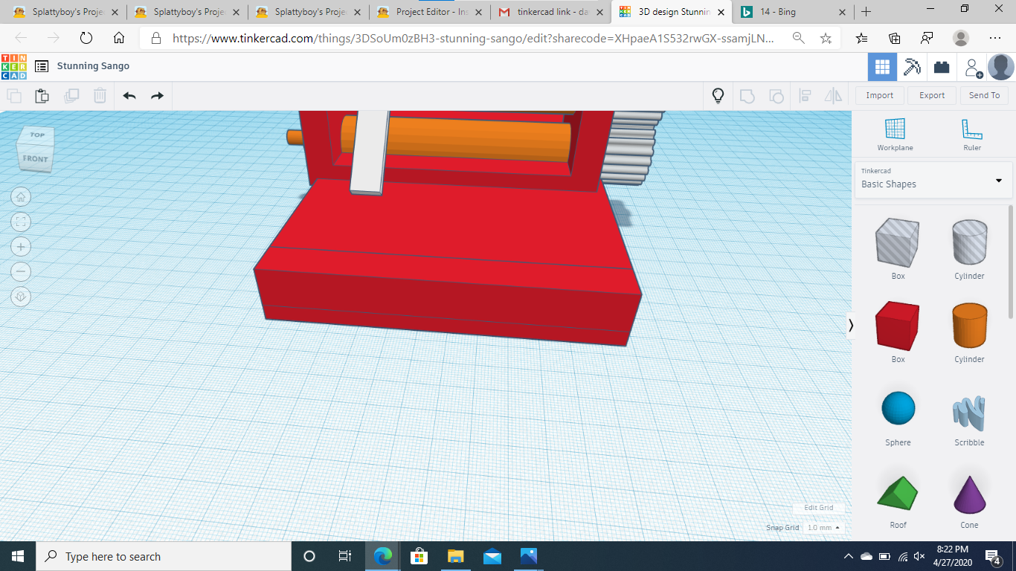This screenshot has width=1016, height=571.
Task: Switch to tinkercad link Gmail tab
Action: (550, 12)
